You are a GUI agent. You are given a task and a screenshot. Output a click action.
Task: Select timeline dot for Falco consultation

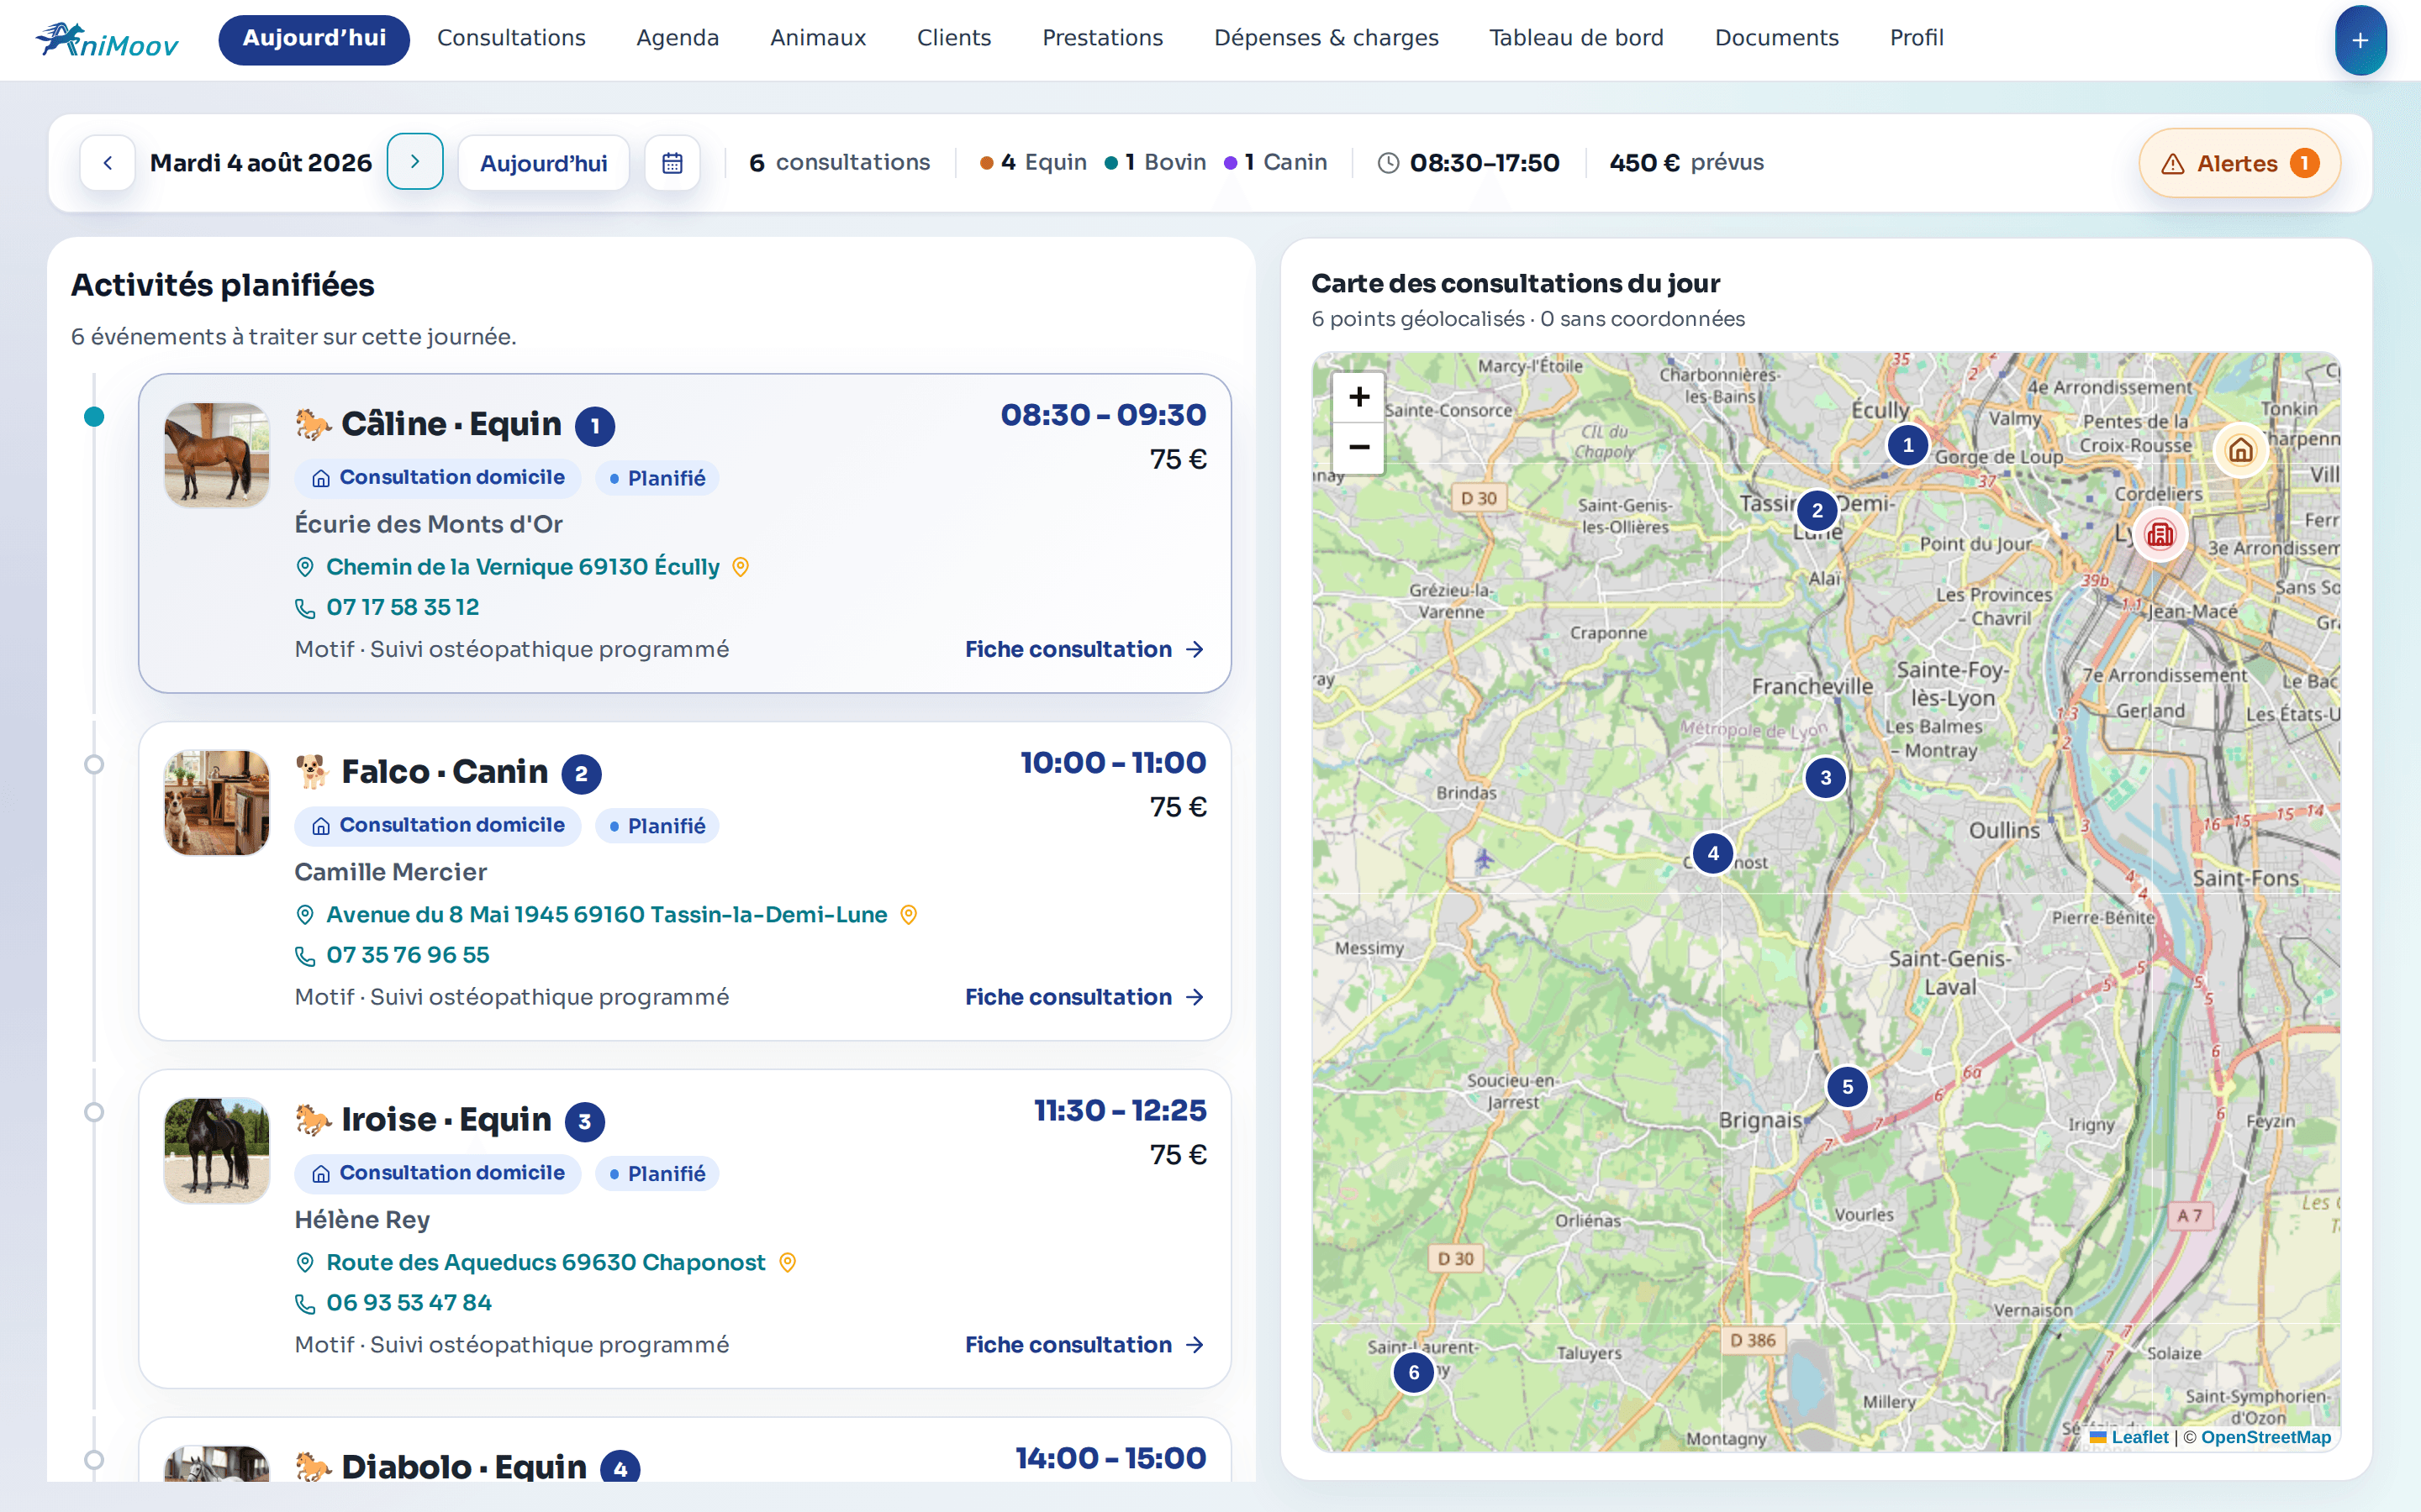click(94, 765)
